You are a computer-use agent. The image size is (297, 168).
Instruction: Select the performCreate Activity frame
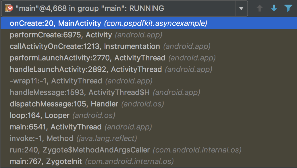[86, 35]
